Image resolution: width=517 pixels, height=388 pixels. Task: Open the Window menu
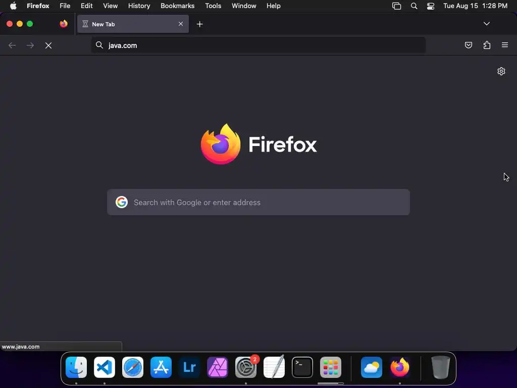click(x=244, y=6)
